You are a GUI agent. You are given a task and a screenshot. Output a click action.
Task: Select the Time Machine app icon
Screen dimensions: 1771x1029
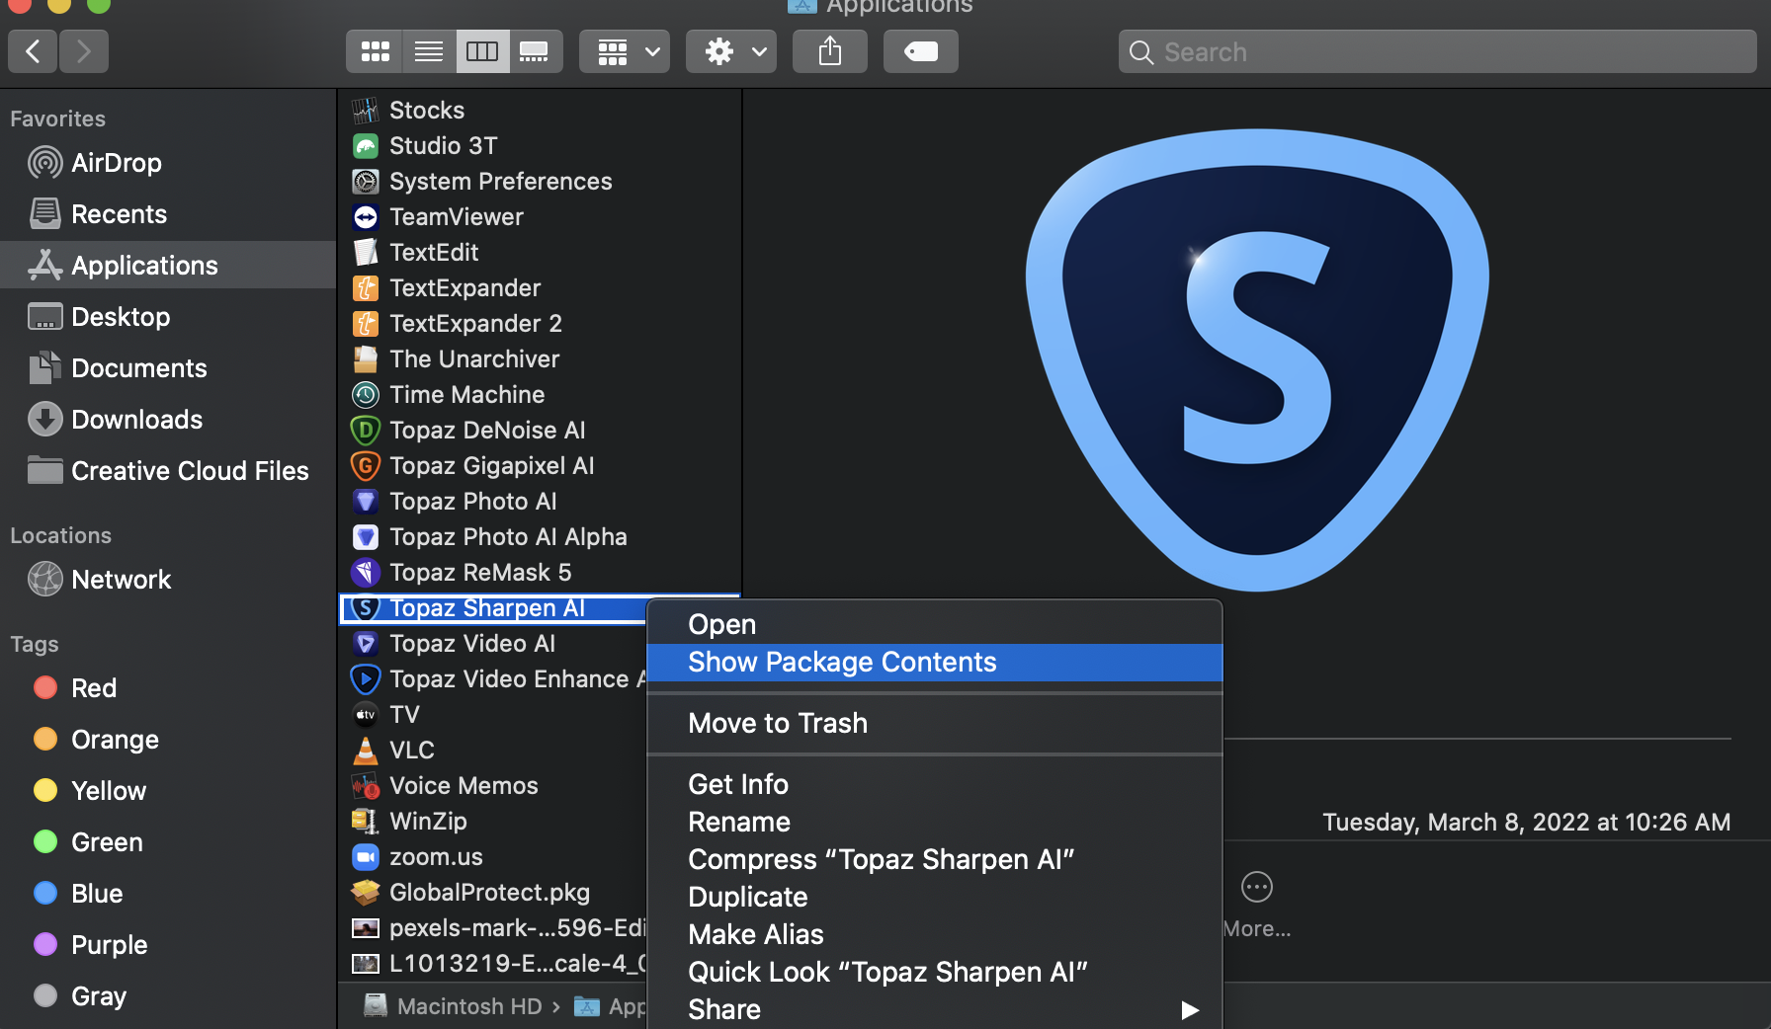click(x=366, y=395)
